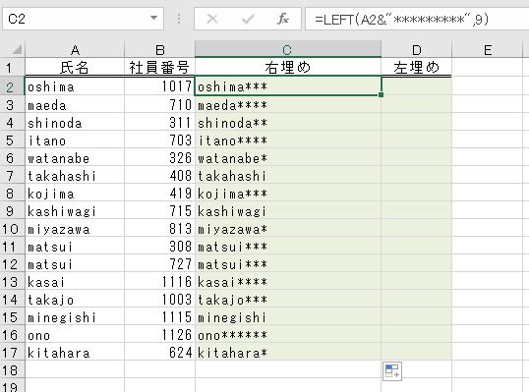This screenshot has height=392, width=529.
Task: Select employee number cell 710
Action: click(x=159, y=105)
